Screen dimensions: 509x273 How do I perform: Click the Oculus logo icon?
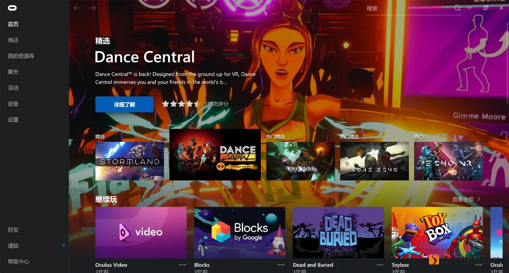point(12,8)
